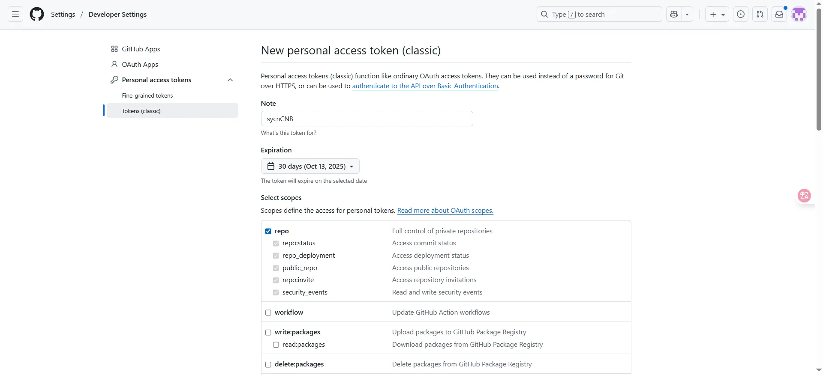Open GitHub Copilot chat icon

click(674, 14)
